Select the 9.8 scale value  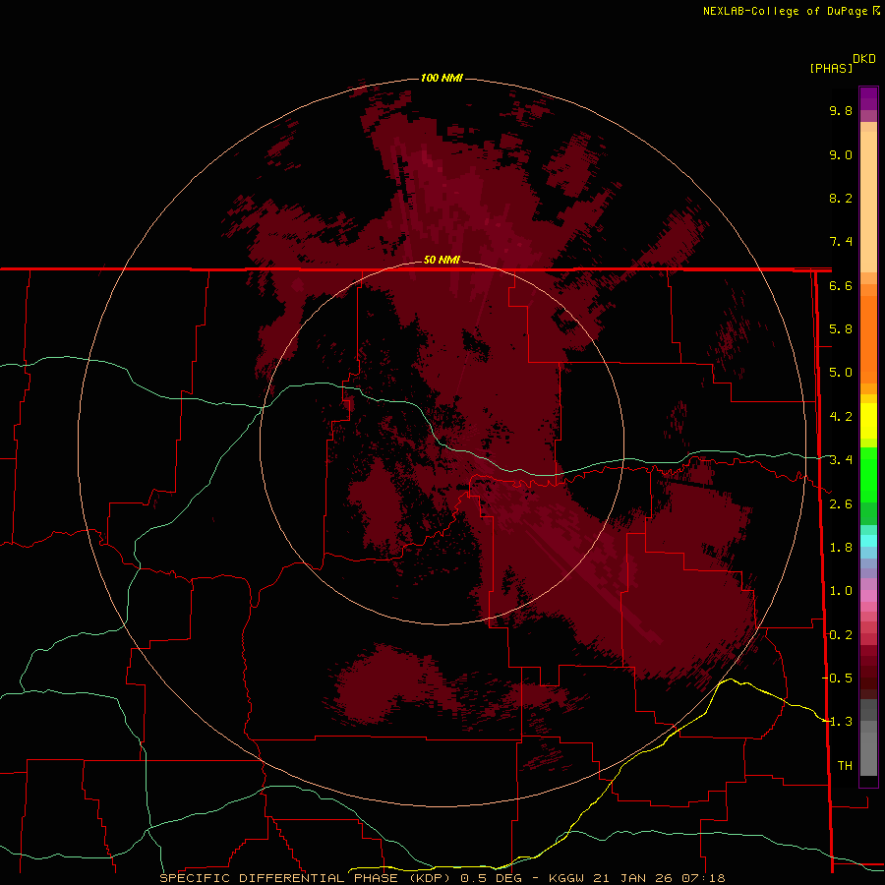click(841, 110)
